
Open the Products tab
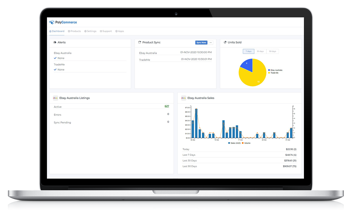[x=74, y=31]
